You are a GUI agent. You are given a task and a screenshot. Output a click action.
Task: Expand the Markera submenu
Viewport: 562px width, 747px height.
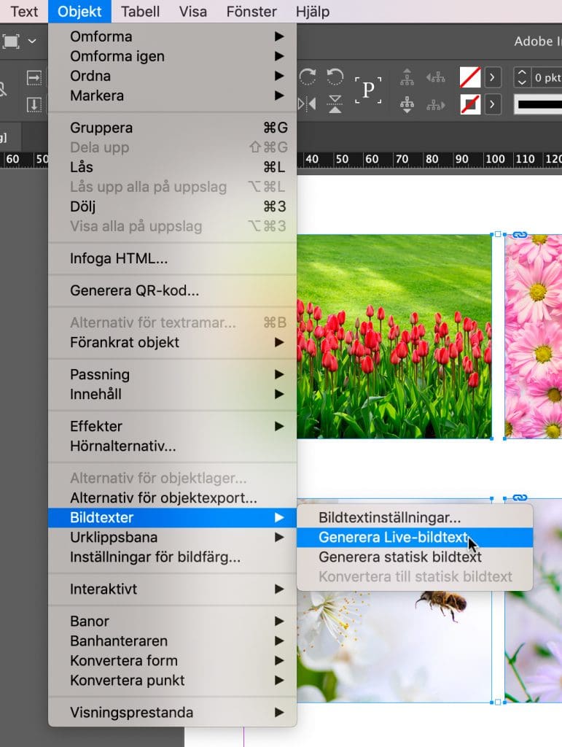pyautogui.click(x=172, y=96)
